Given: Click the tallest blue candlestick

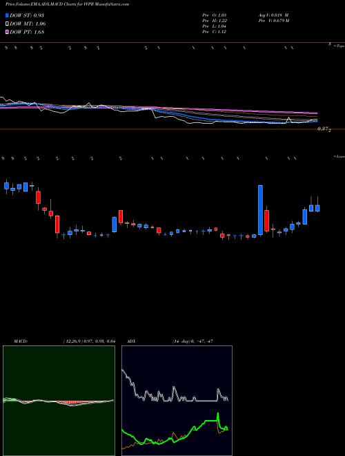Looking at the screenshot, I should pos(260,210).
